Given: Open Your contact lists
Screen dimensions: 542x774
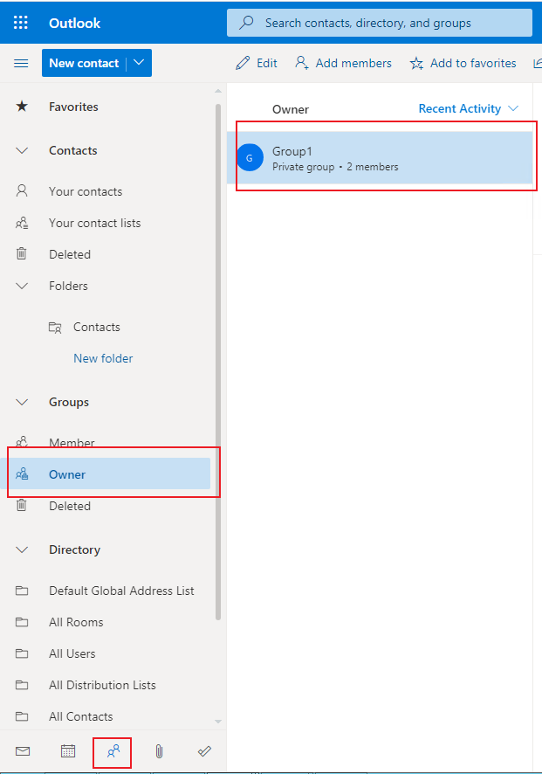Looking at the screenshot, I should 94,223.
